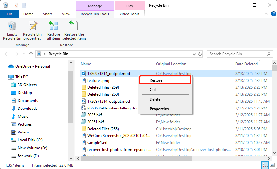Screen dimensions: 277x169
Task: Select kb5053598-not-installing document
Action: click(110, 108)
